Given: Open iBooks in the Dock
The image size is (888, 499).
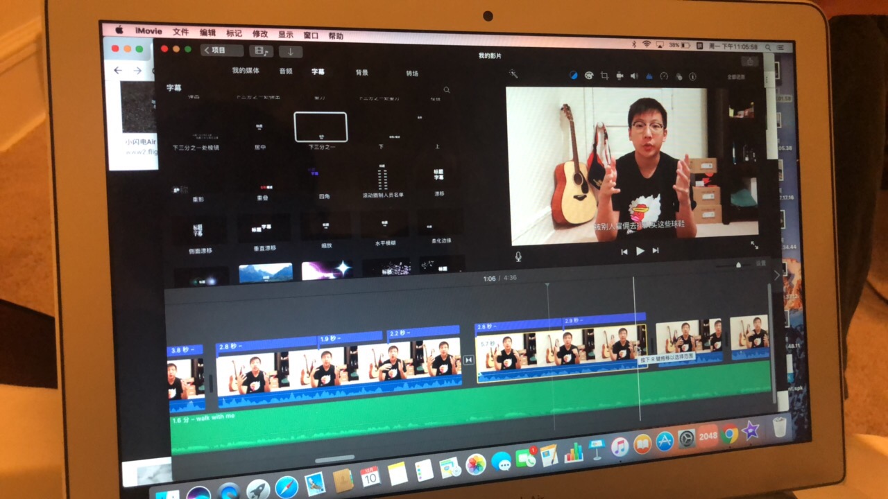Looking at the screenshot, I should coord(642,444).
